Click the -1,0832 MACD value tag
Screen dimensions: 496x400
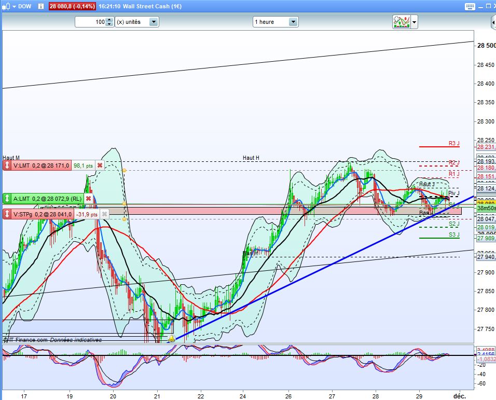486,359
